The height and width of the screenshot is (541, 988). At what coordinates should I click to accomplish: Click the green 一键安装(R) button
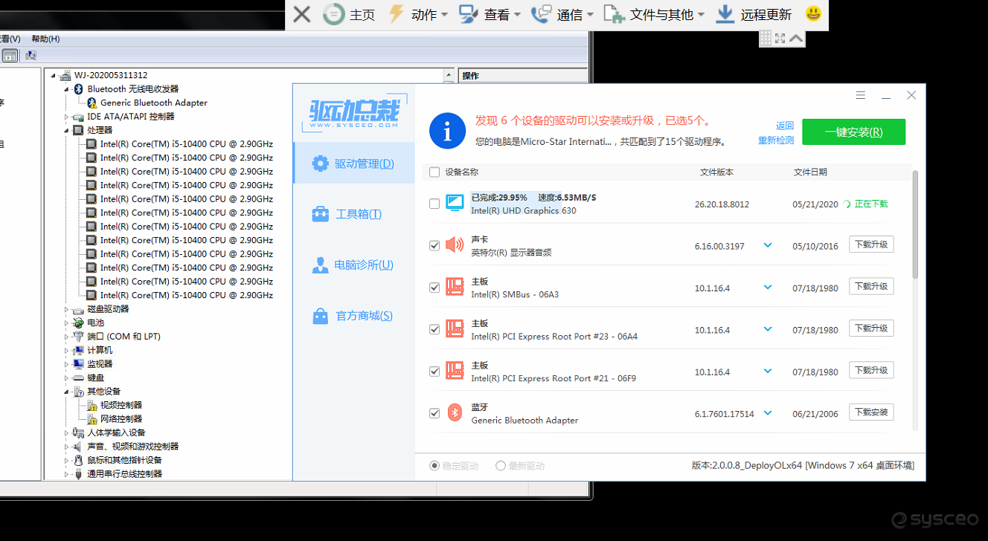(853, 132)
